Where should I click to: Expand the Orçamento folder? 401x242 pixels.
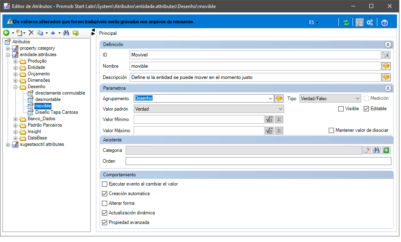pyautogui.click(x=16, y=74)
